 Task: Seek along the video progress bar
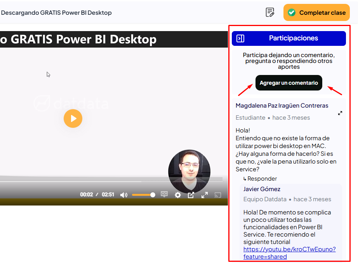tap(111, 181)
